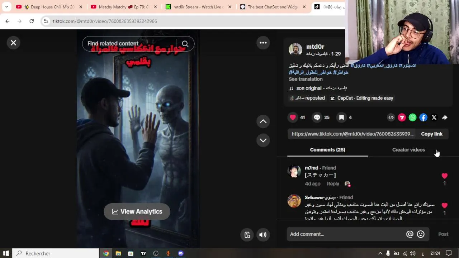Viewport: 459px width, 258px height.
Task: Open the Chrome tab search dropdown
Action: click(x=6, y=7)
